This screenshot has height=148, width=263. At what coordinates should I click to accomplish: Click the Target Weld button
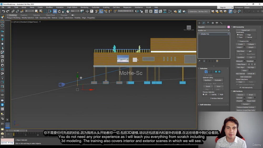tap(251, 101)
